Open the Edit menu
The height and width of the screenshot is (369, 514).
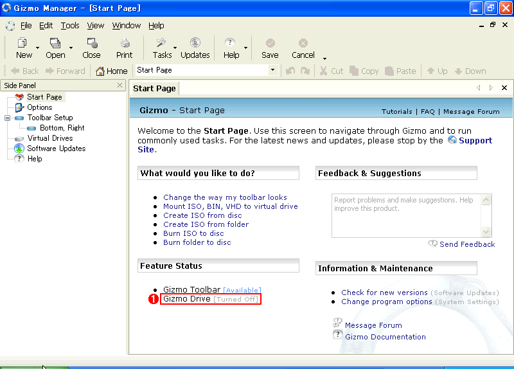pos(46,26)
